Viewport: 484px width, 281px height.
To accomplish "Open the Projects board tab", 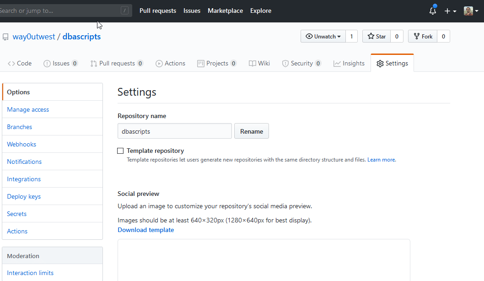I will point(216,64).
